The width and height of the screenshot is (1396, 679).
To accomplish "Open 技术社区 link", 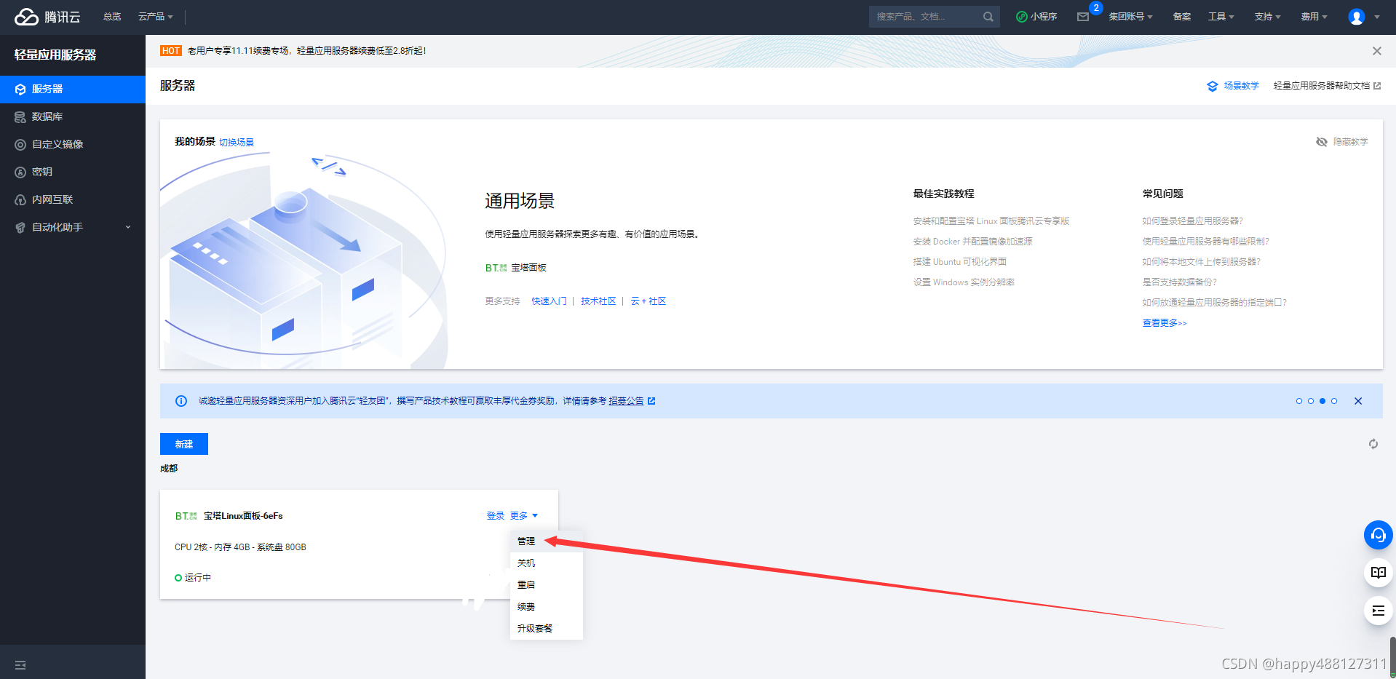I will tap(598, 301).
